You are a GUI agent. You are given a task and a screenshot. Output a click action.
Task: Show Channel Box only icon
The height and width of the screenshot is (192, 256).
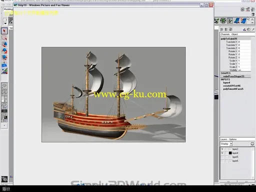coord(221,29)
